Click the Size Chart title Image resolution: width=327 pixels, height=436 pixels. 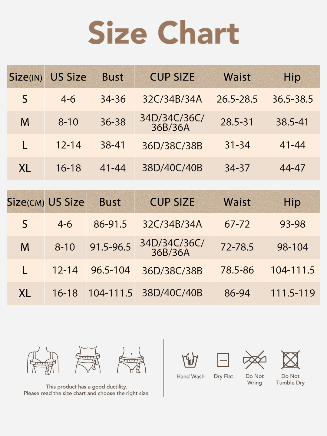(163, 33)
